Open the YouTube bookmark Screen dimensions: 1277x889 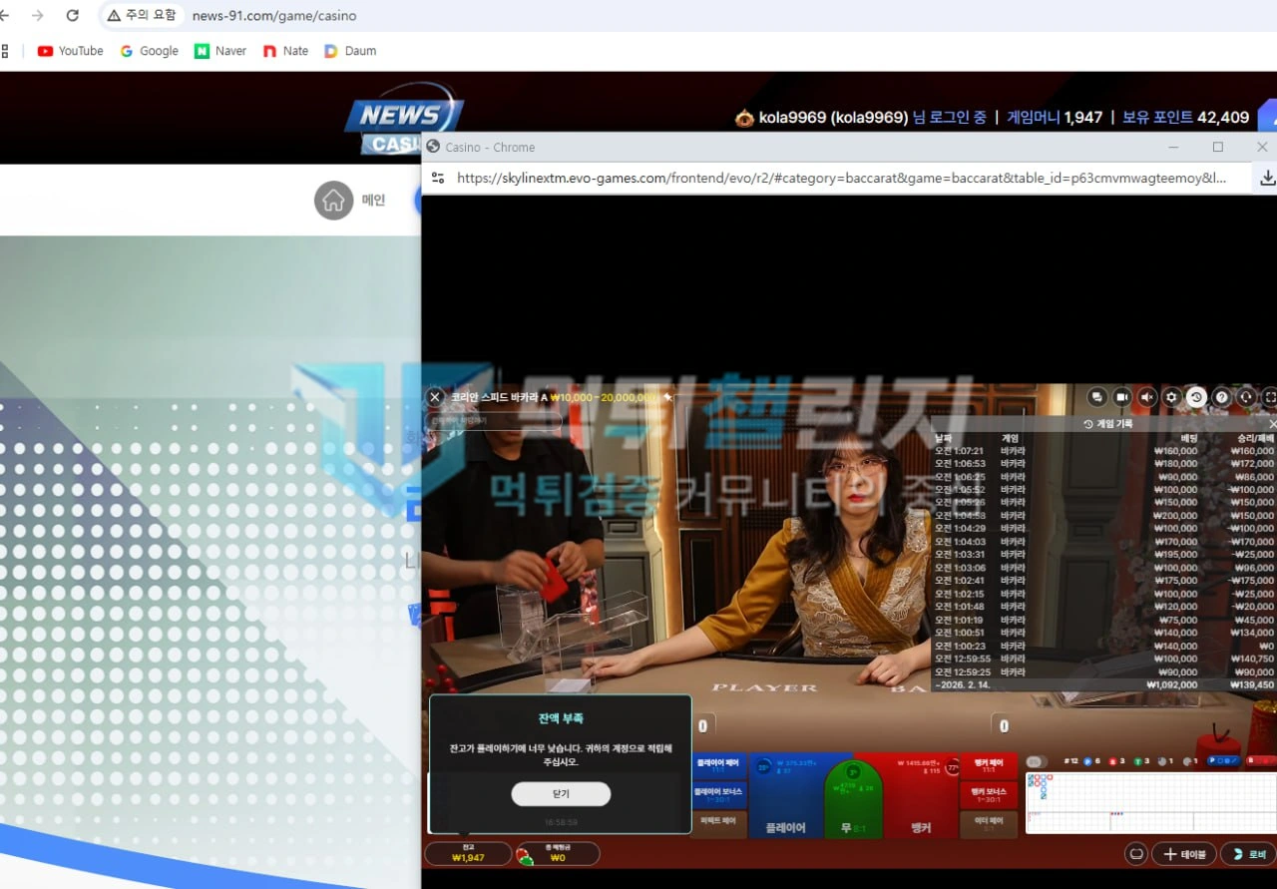pos(70,51)
